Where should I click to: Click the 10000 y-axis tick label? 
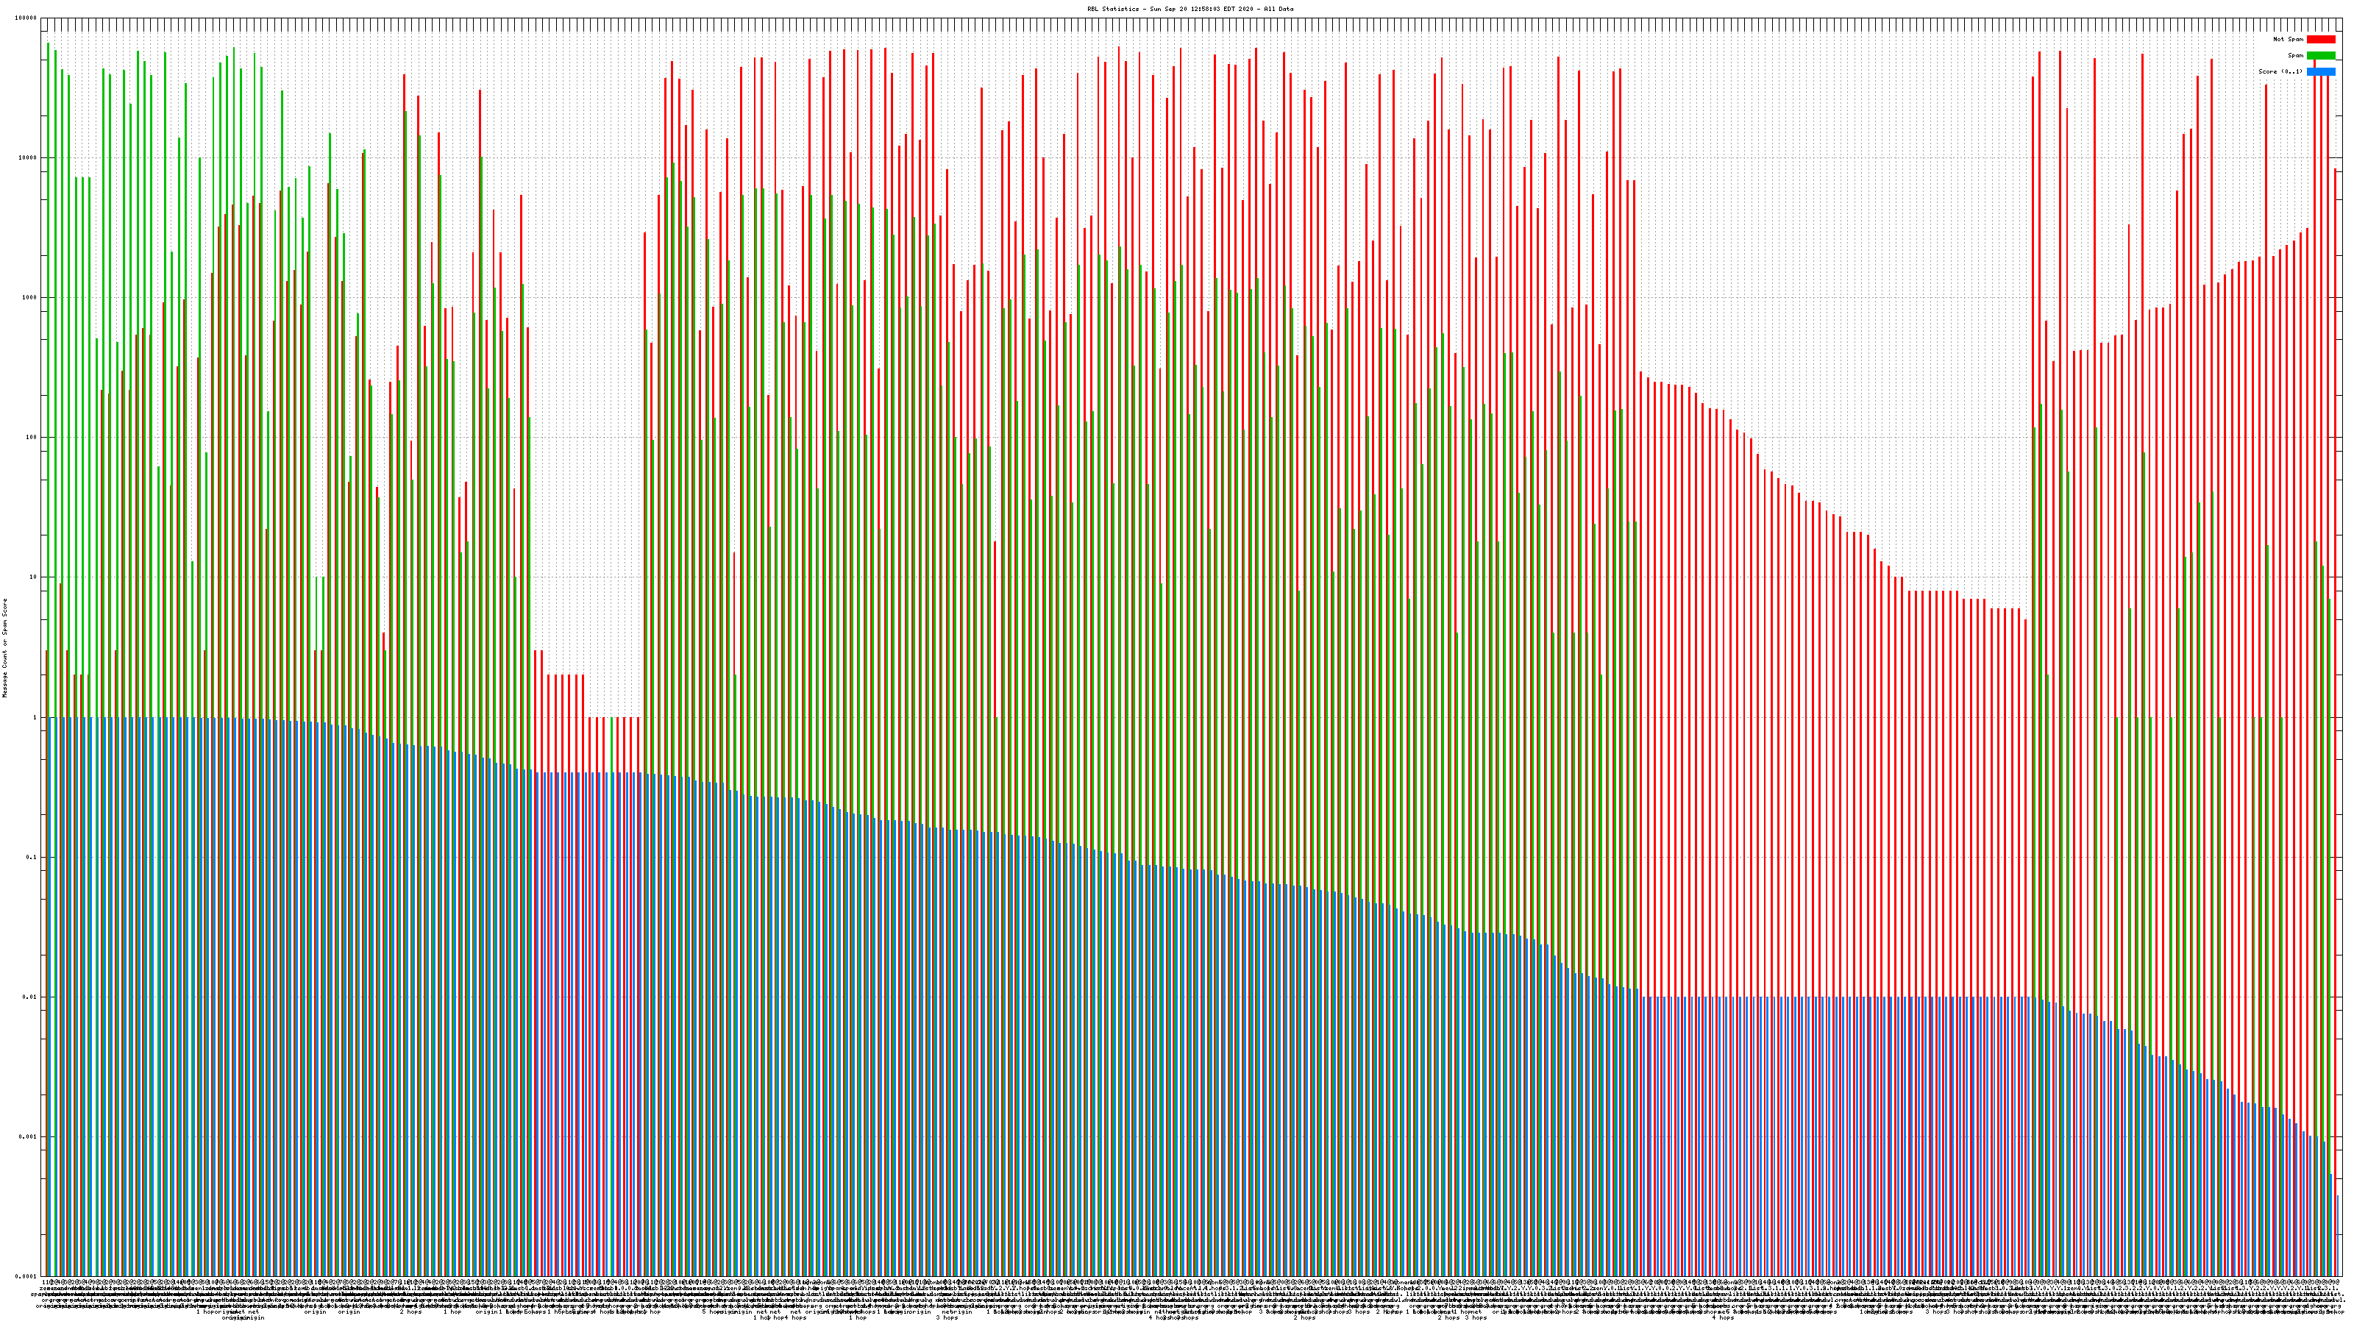29,158
